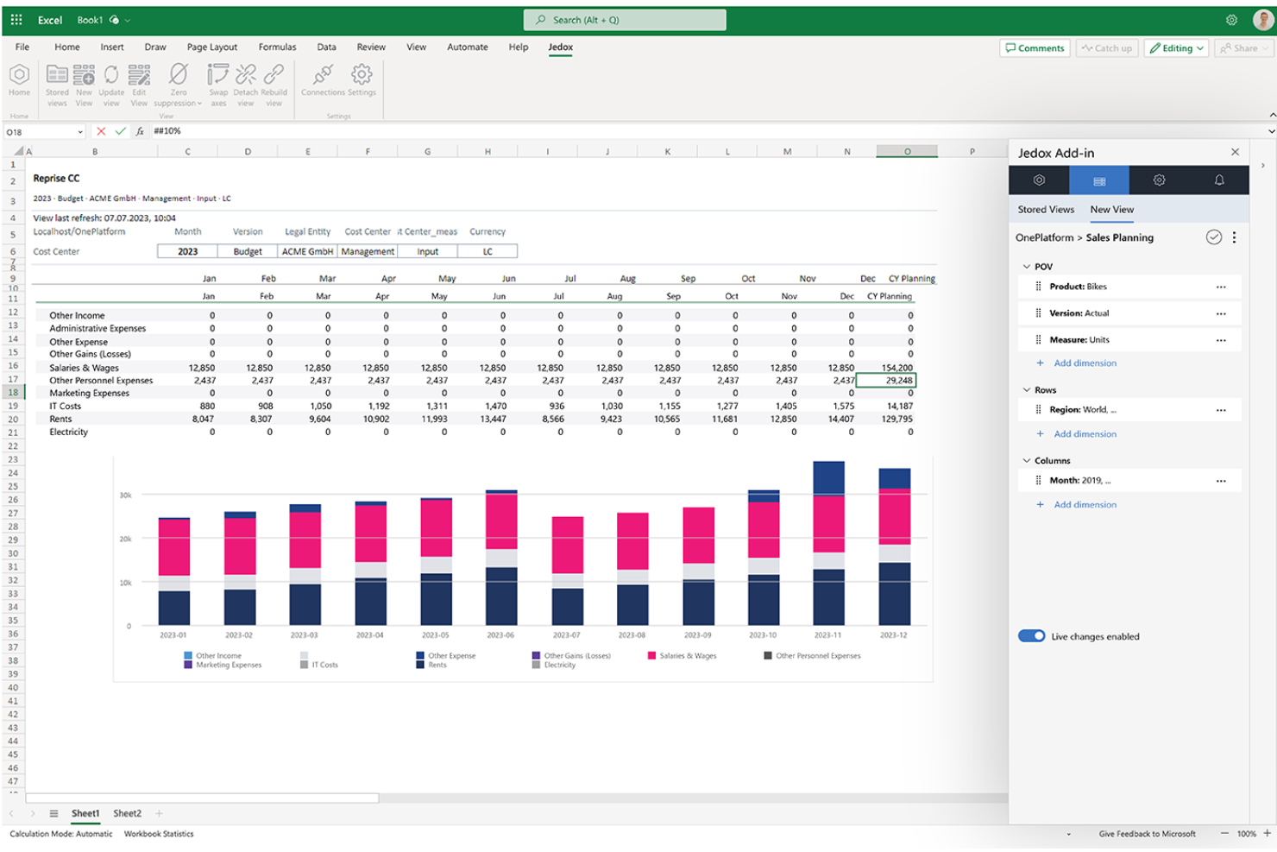The height and width of the screenshot is (852, 1277).
Task: Click Update view ribbon icon
Action: 111,85
